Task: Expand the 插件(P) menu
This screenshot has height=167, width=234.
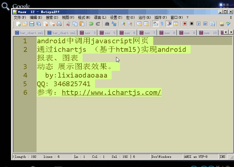Action: (161, 17)
